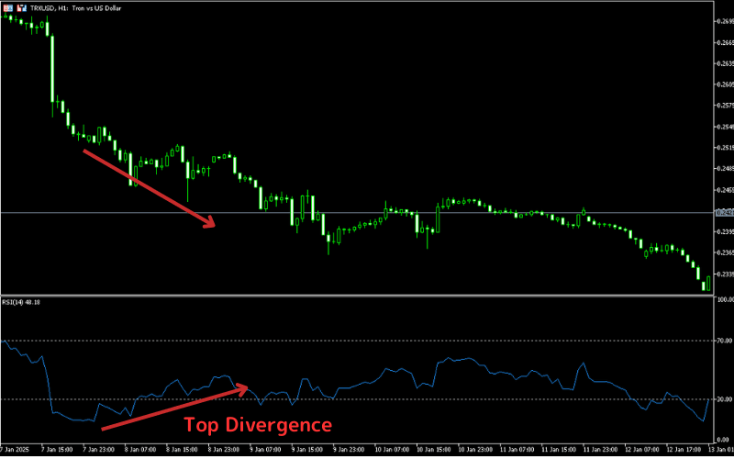Click the '12 Jan 17:00' time label
Viewport: 734px width, 459px height.
683,450
